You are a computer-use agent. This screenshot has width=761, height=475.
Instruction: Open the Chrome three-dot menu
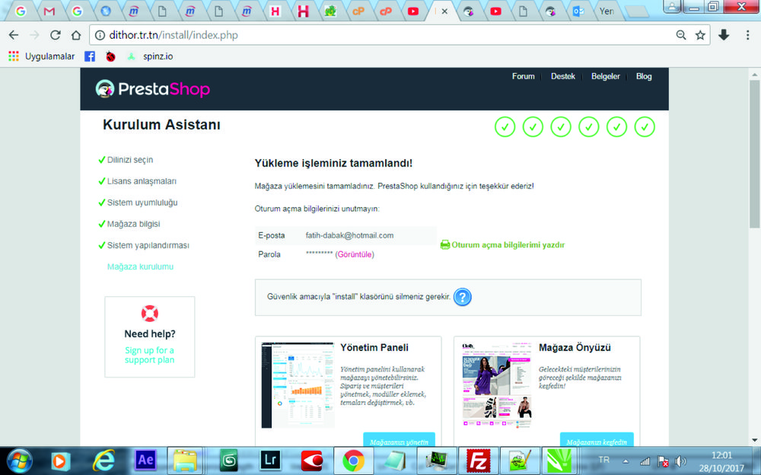(x=747, y=35)
